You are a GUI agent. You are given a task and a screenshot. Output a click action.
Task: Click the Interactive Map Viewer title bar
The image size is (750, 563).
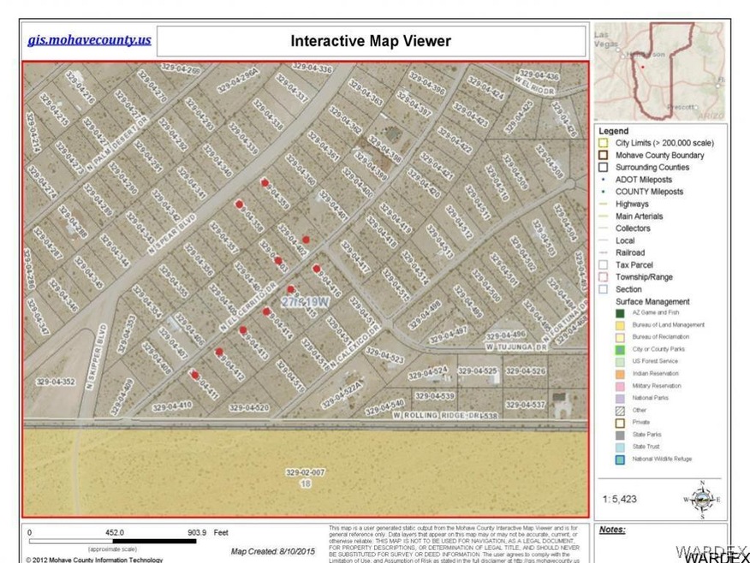(370, 41)
